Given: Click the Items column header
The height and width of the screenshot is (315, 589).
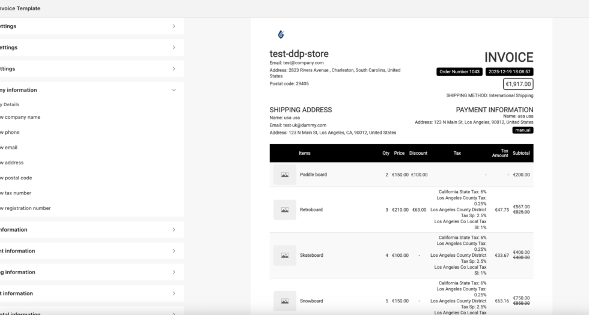Looking at the screenshot, I should point(305,153).
